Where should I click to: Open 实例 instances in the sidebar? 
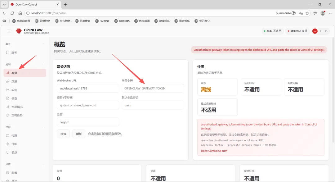click(25, 90)
